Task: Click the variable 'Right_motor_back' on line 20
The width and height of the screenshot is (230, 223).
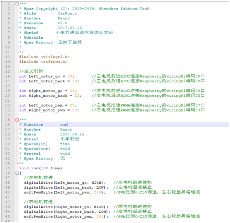Action: (48, 96)
